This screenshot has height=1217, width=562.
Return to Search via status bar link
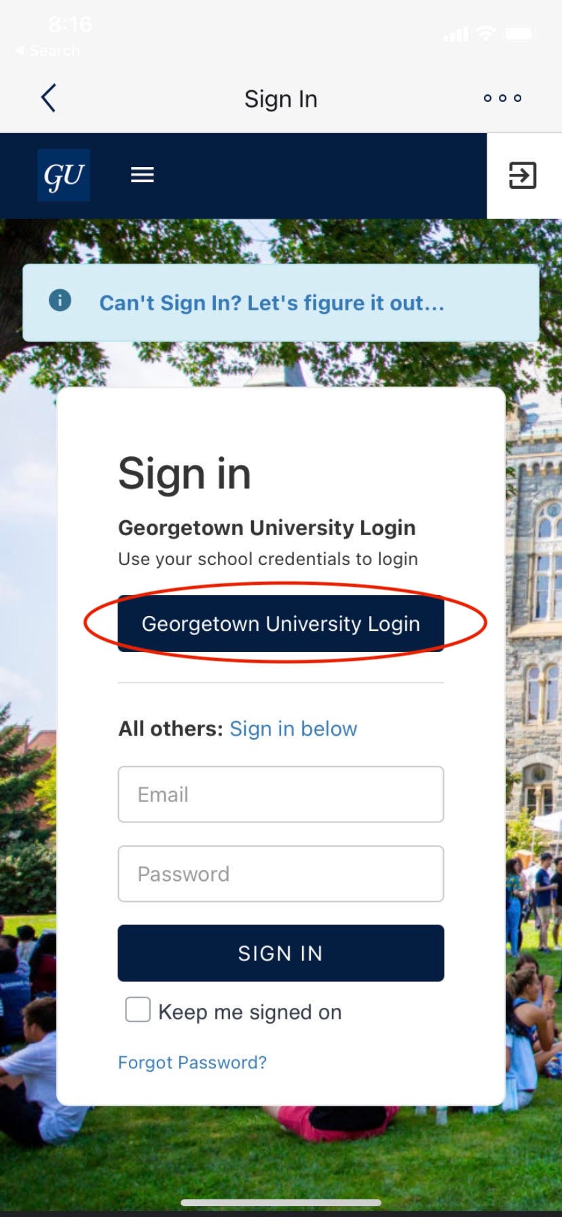point(48,51)
